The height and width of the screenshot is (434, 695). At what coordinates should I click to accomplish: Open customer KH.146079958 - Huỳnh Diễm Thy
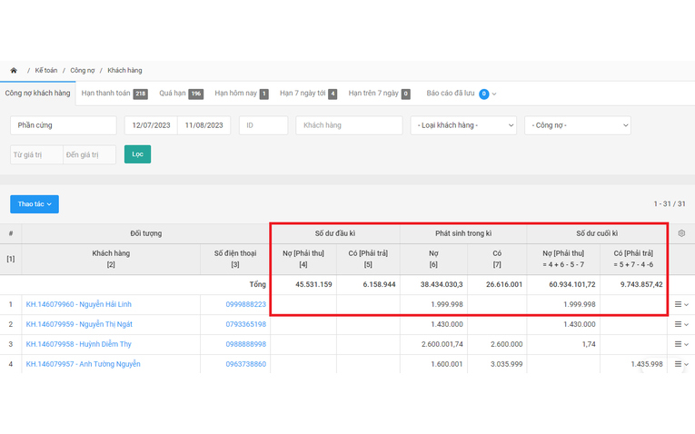[78, 344]
